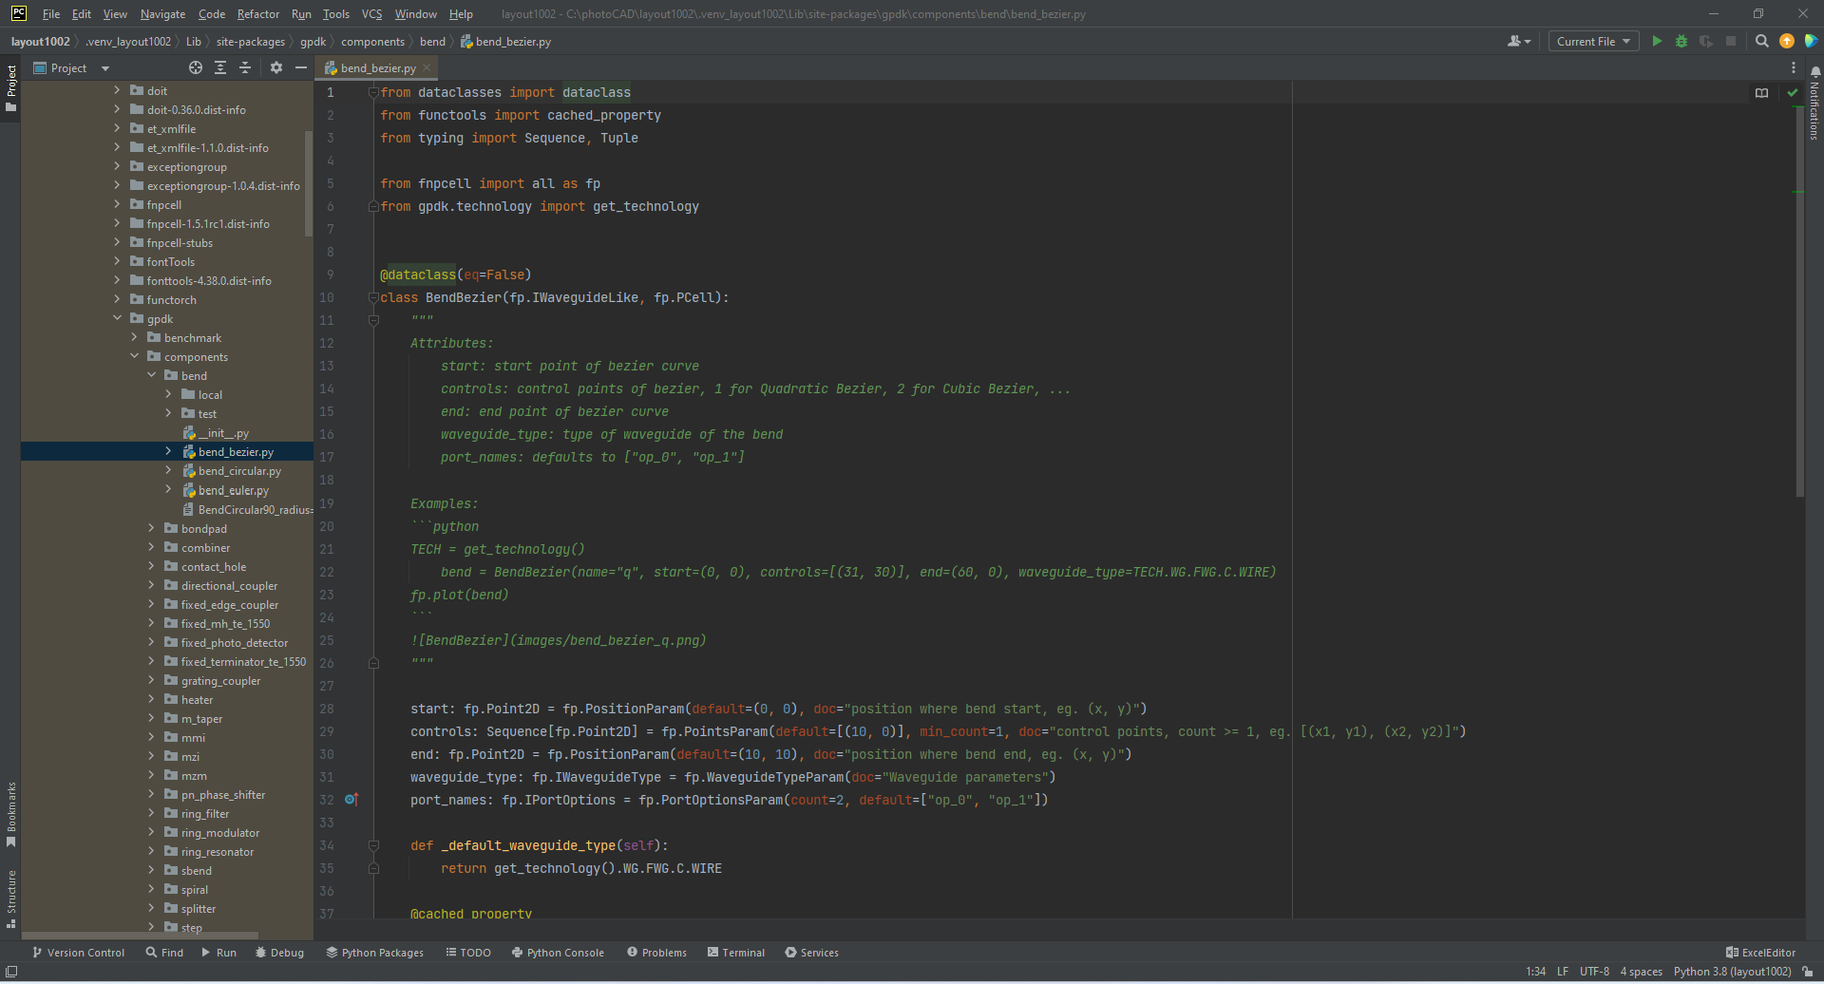Click the inspection green checkmark widget

coord(1793,92)
